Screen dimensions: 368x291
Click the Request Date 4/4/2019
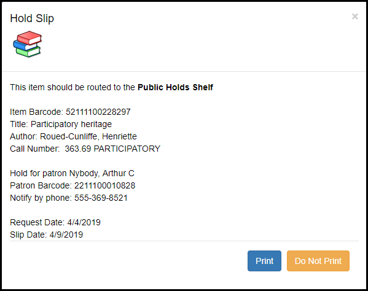click(84, 222)
